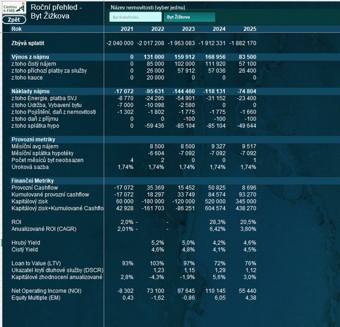Click the Cestou k FIRE logo
Screen dimensions: 340x327
(14, 8)
